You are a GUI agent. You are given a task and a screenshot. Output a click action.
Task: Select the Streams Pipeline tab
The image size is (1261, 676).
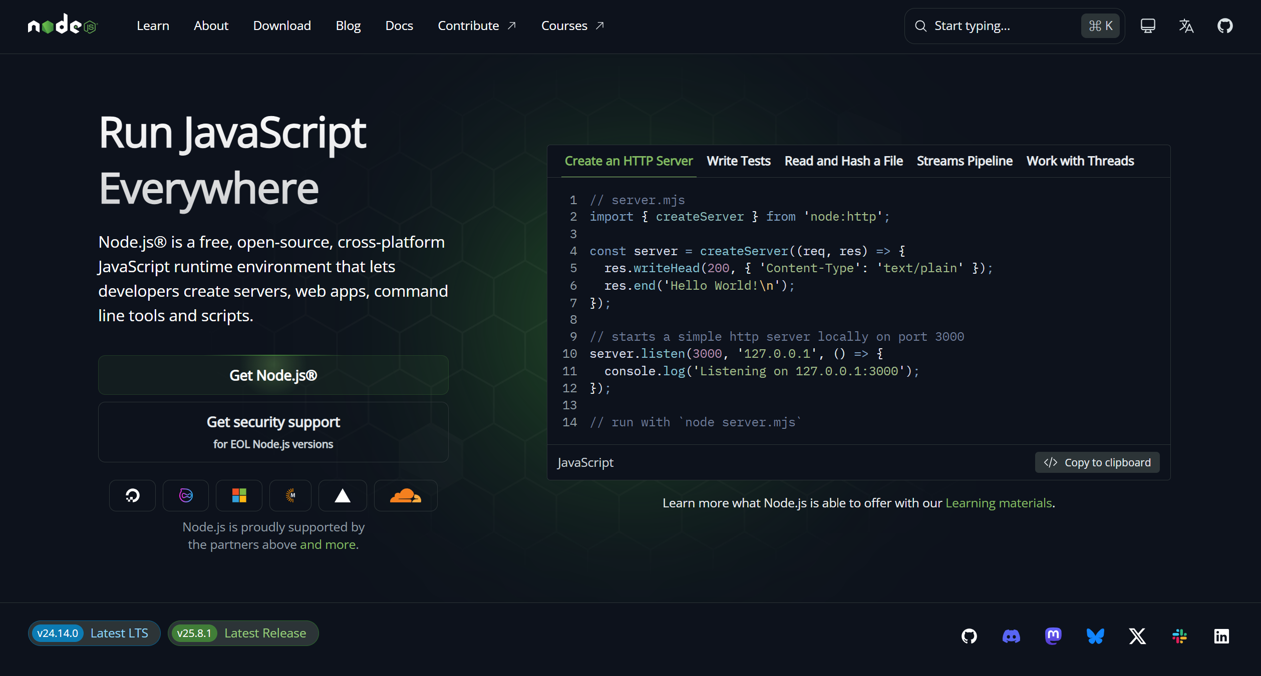coord(964,161)
